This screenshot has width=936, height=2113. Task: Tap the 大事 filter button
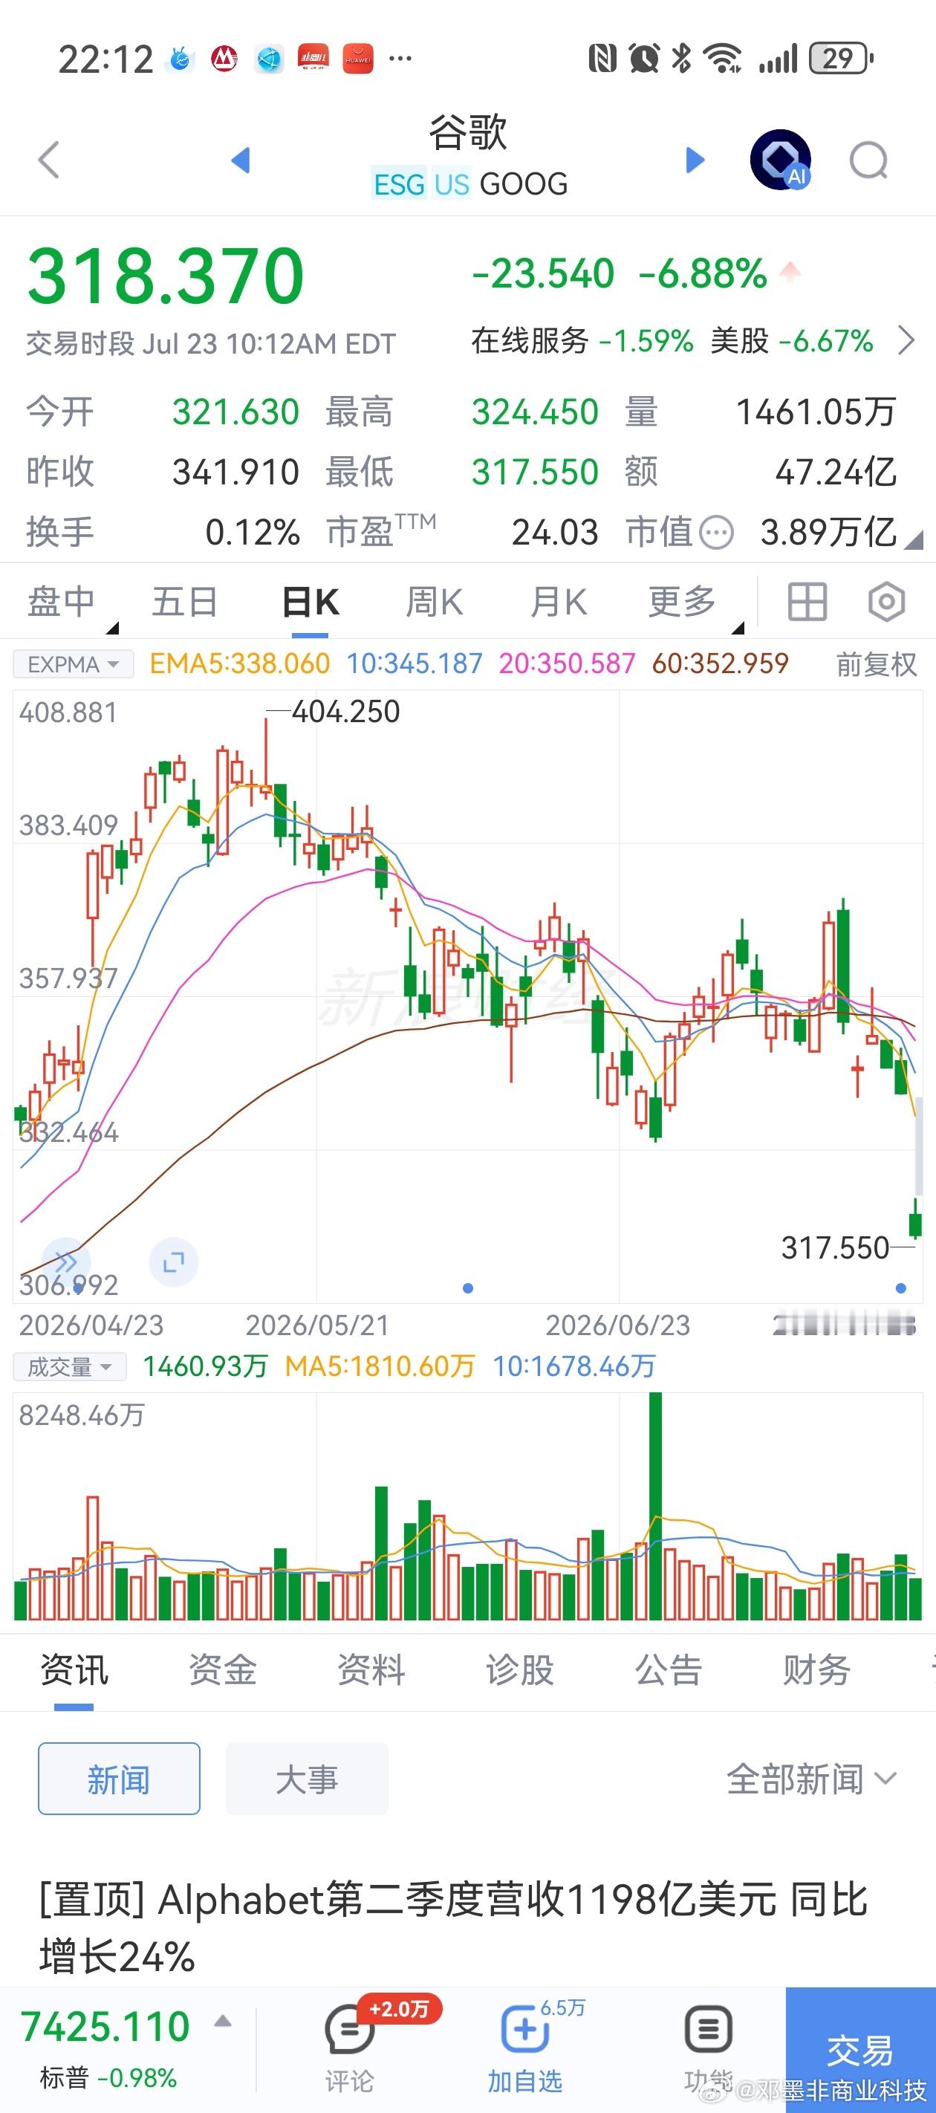(307, 1779)
